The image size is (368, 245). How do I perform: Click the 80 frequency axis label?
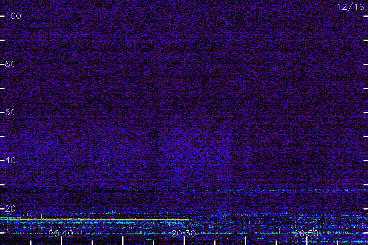click(10, 64)
